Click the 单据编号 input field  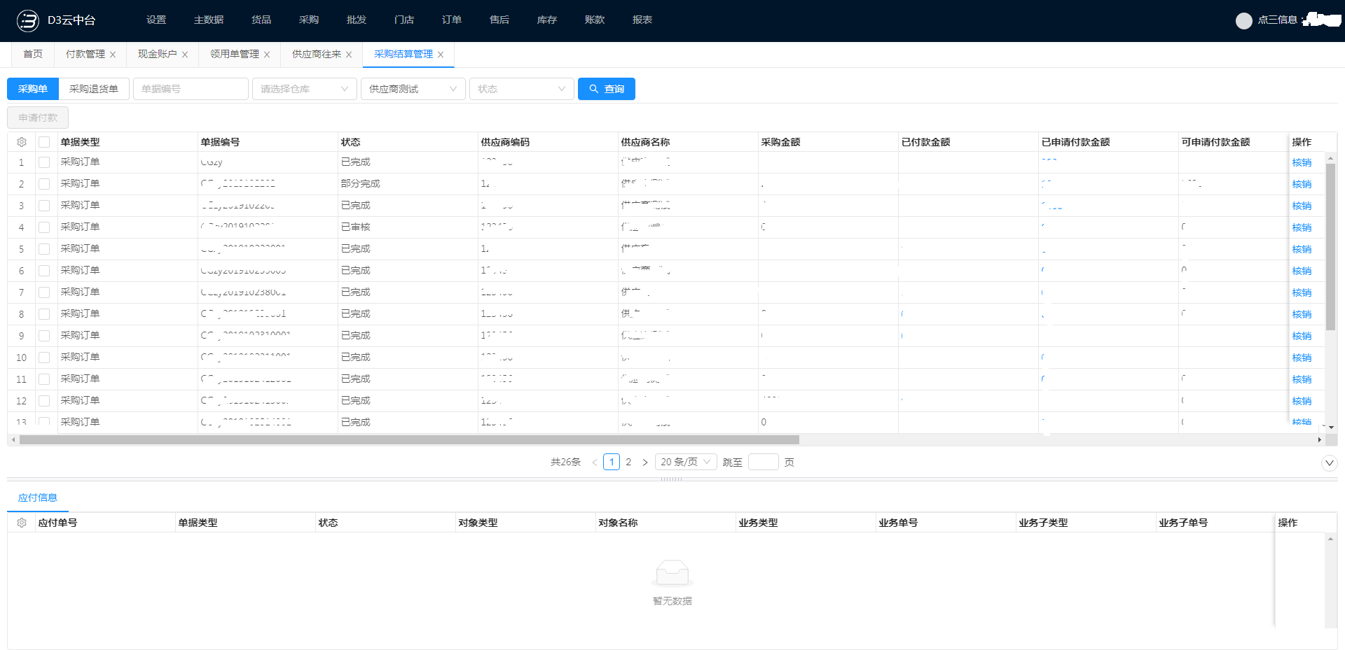click(191, 89)
